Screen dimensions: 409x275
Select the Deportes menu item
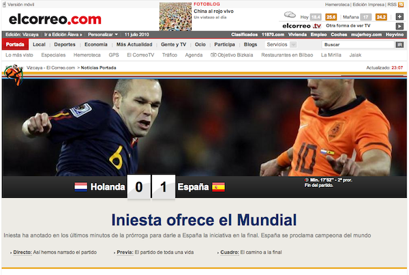[x=65, y=44]
